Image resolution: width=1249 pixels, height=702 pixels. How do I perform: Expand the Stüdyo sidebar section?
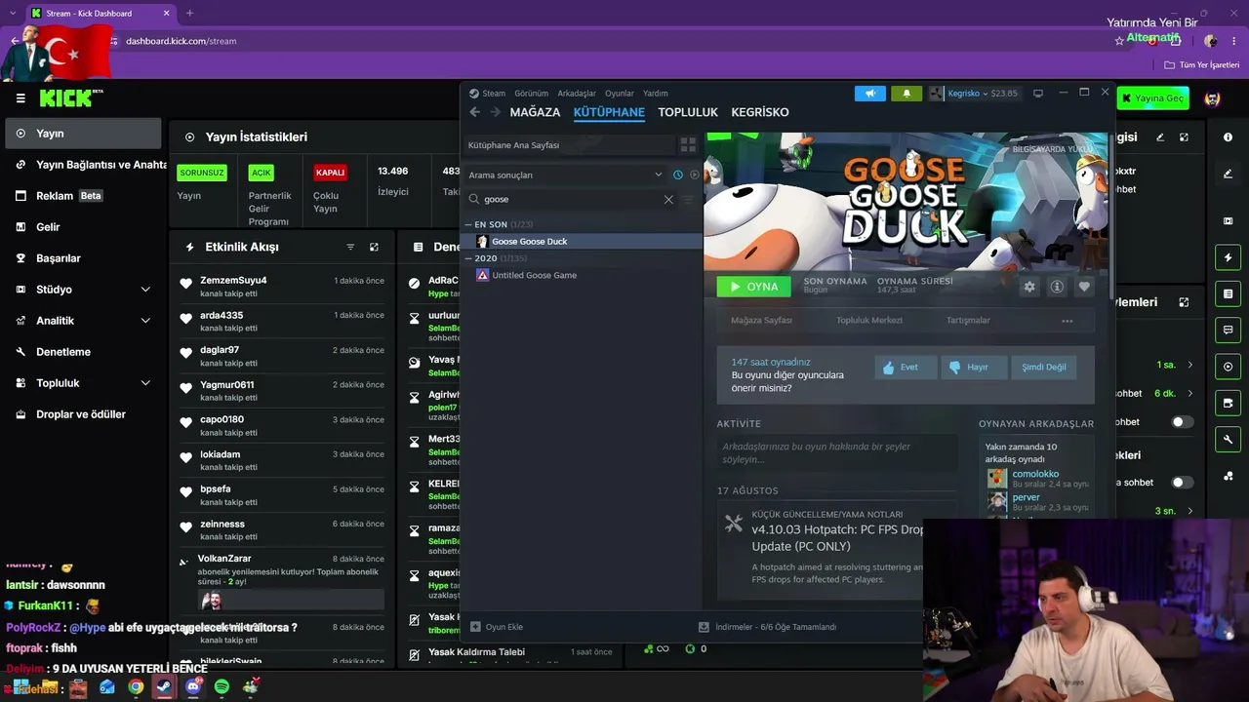click(145, 290)
